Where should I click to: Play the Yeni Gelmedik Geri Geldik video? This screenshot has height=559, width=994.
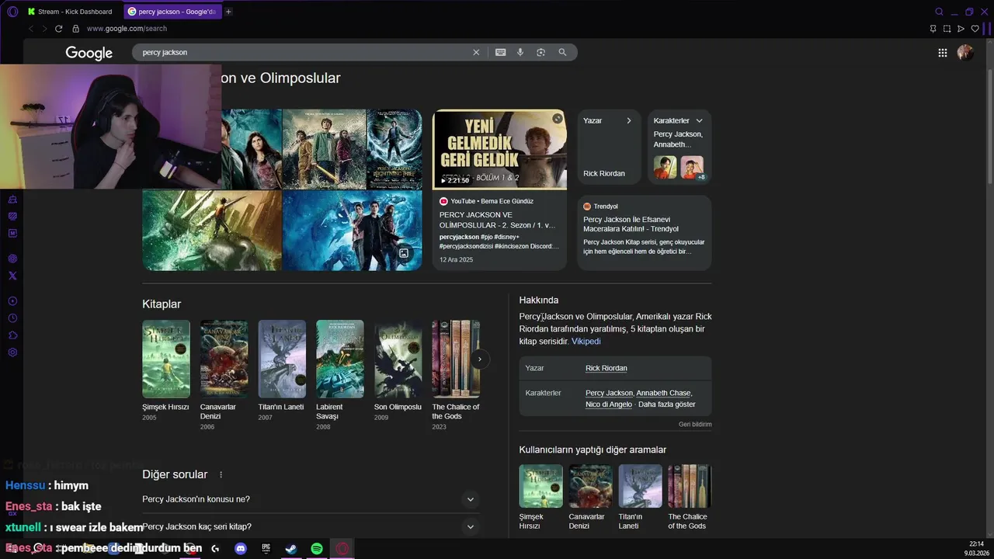(499, 149)
